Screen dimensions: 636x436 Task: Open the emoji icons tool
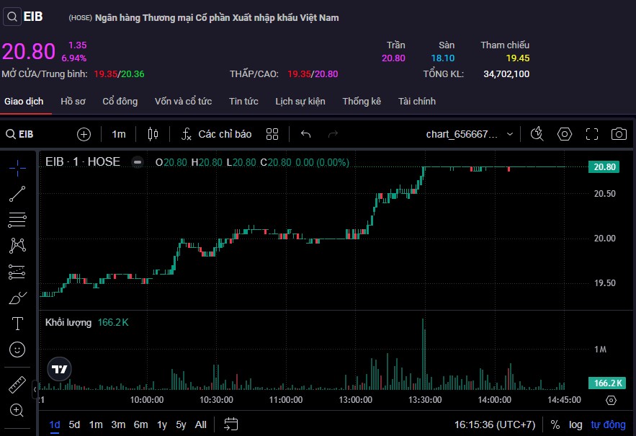click(x=17, y=350)
